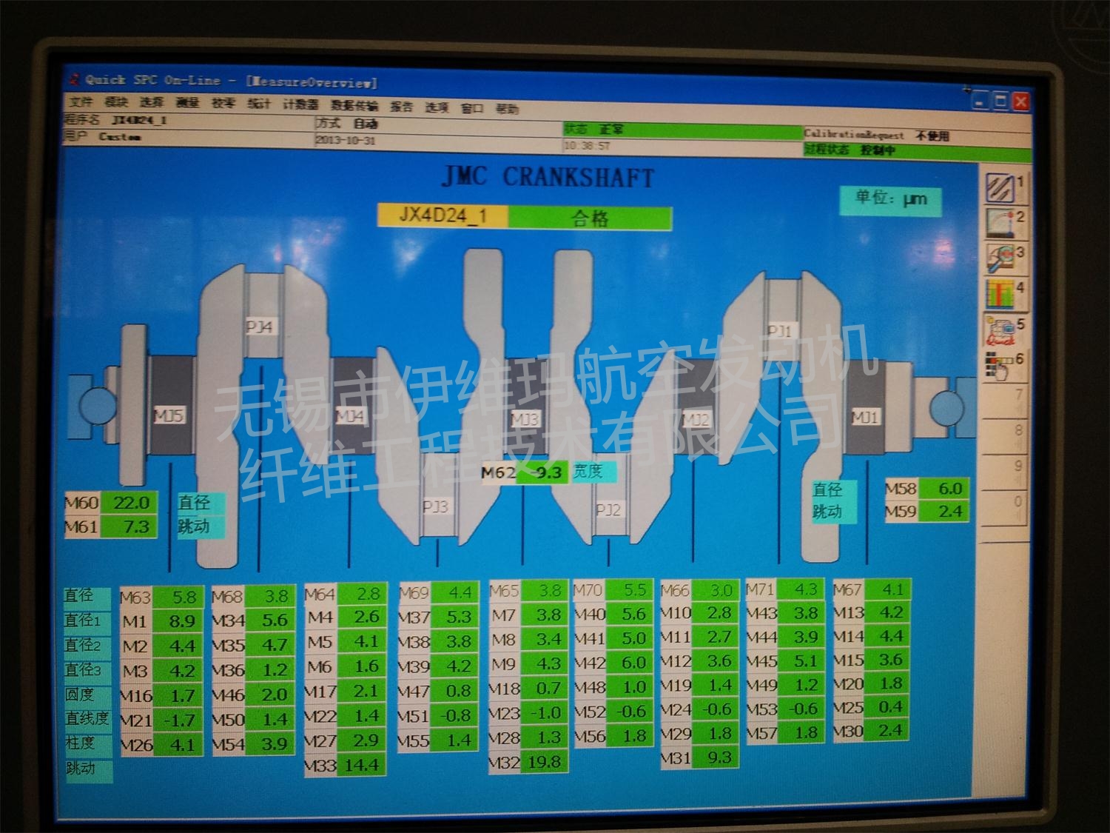1110x833 pixels.
Task: Select the MJ1 main journal label
Action: tap(864, 417)
